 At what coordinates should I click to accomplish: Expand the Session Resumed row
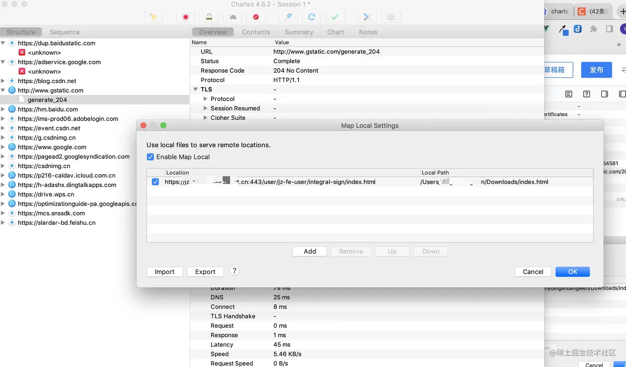205,108
